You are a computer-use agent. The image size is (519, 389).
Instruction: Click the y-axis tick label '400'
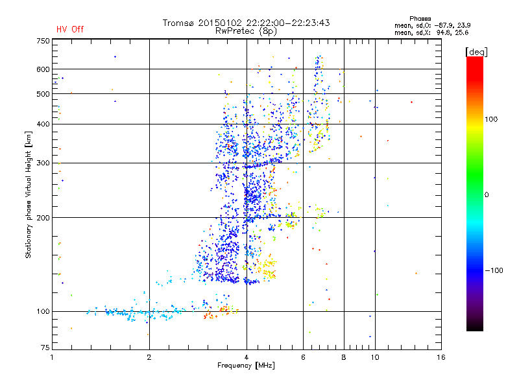pyautogui.click(x=43, y=124)
